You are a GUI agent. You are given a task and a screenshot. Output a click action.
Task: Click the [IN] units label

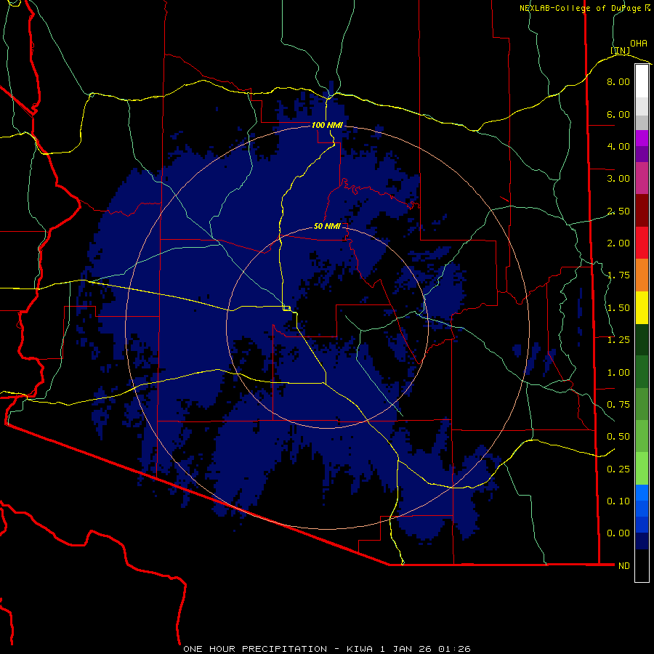tap(621, 50)
